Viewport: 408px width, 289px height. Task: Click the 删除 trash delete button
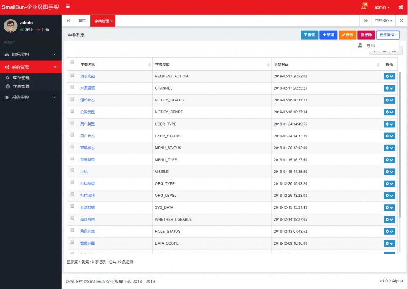coord(366,35)
